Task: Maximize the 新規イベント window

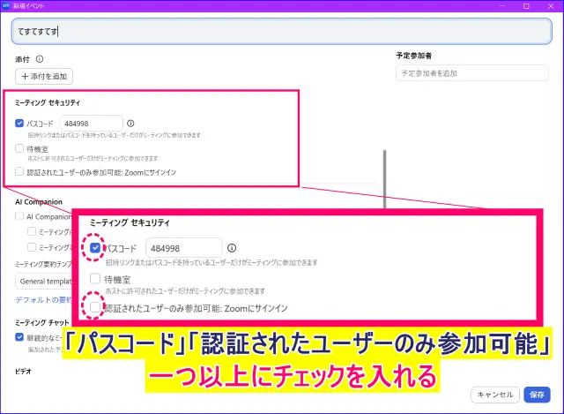Action: (526, 6)
